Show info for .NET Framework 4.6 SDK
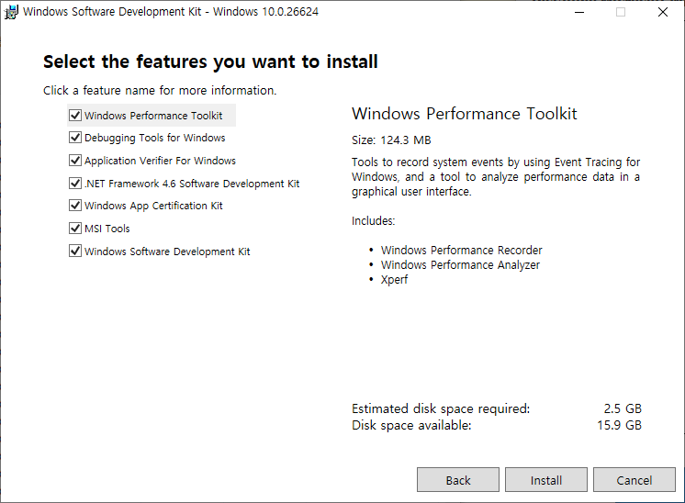685x503 pixels. pyautogui.click(x=192, y=184)
